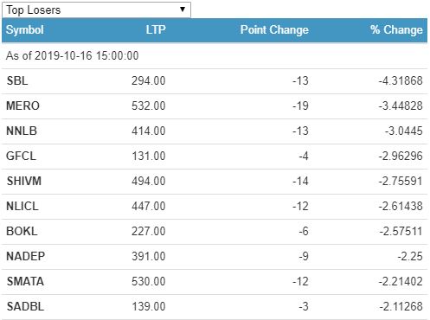
Task: Sort by the Symbol column header
Action: coord(25,30)
